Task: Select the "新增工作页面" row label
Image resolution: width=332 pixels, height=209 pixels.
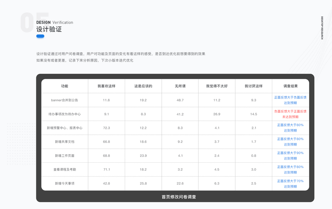Action: [65, 156]
